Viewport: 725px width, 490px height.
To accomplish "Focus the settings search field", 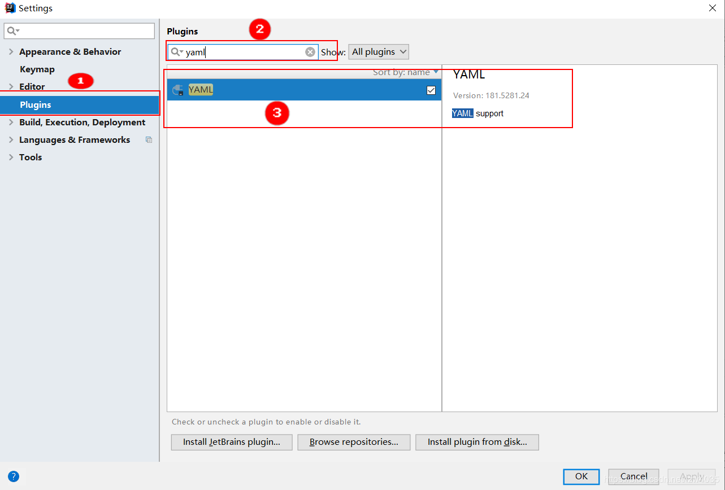I will click(x=79, y=31).
